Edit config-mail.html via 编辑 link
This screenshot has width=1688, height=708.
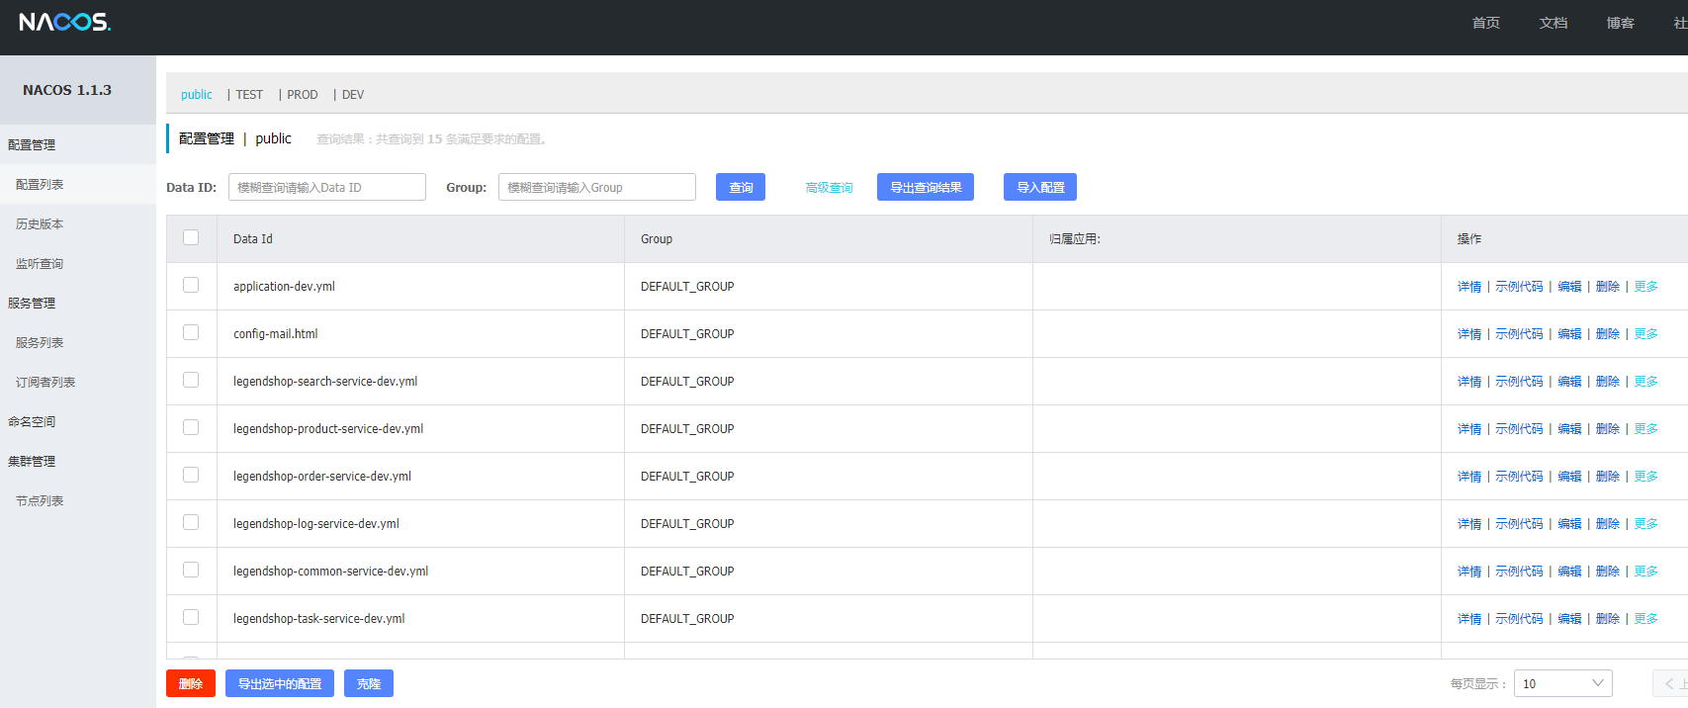click(1569, 334)
